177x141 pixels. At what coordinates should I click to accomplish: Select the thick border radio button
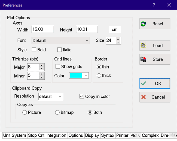coord(99,76)
